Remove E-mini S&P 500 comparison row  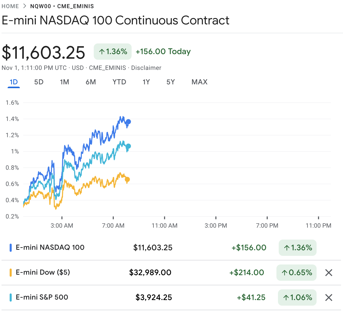[x=329, y=298]
